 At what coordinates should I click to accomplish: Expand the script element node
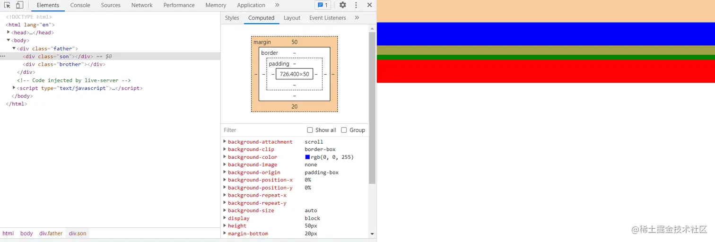[x=14, y=88]
